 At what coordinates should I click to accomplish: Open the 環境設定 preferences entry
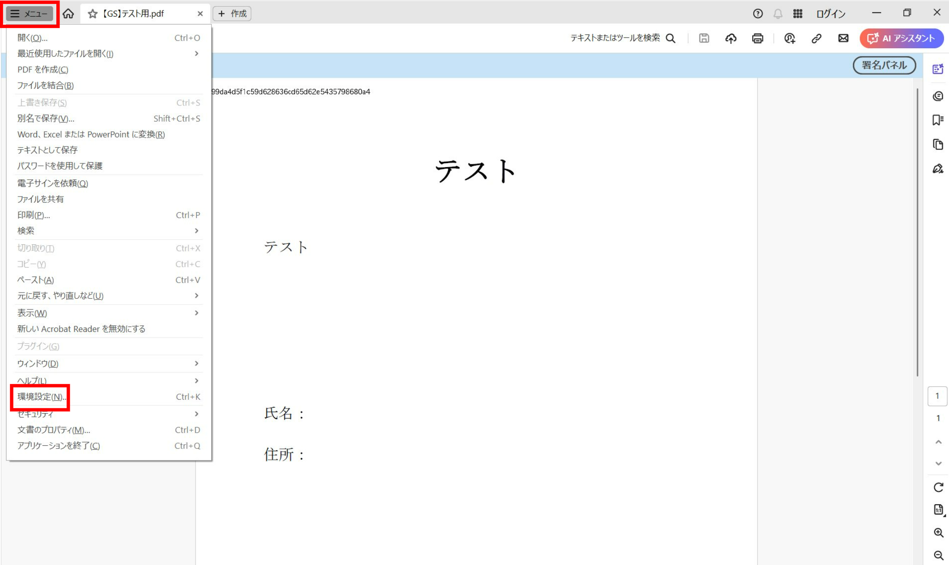coord(39,397)
